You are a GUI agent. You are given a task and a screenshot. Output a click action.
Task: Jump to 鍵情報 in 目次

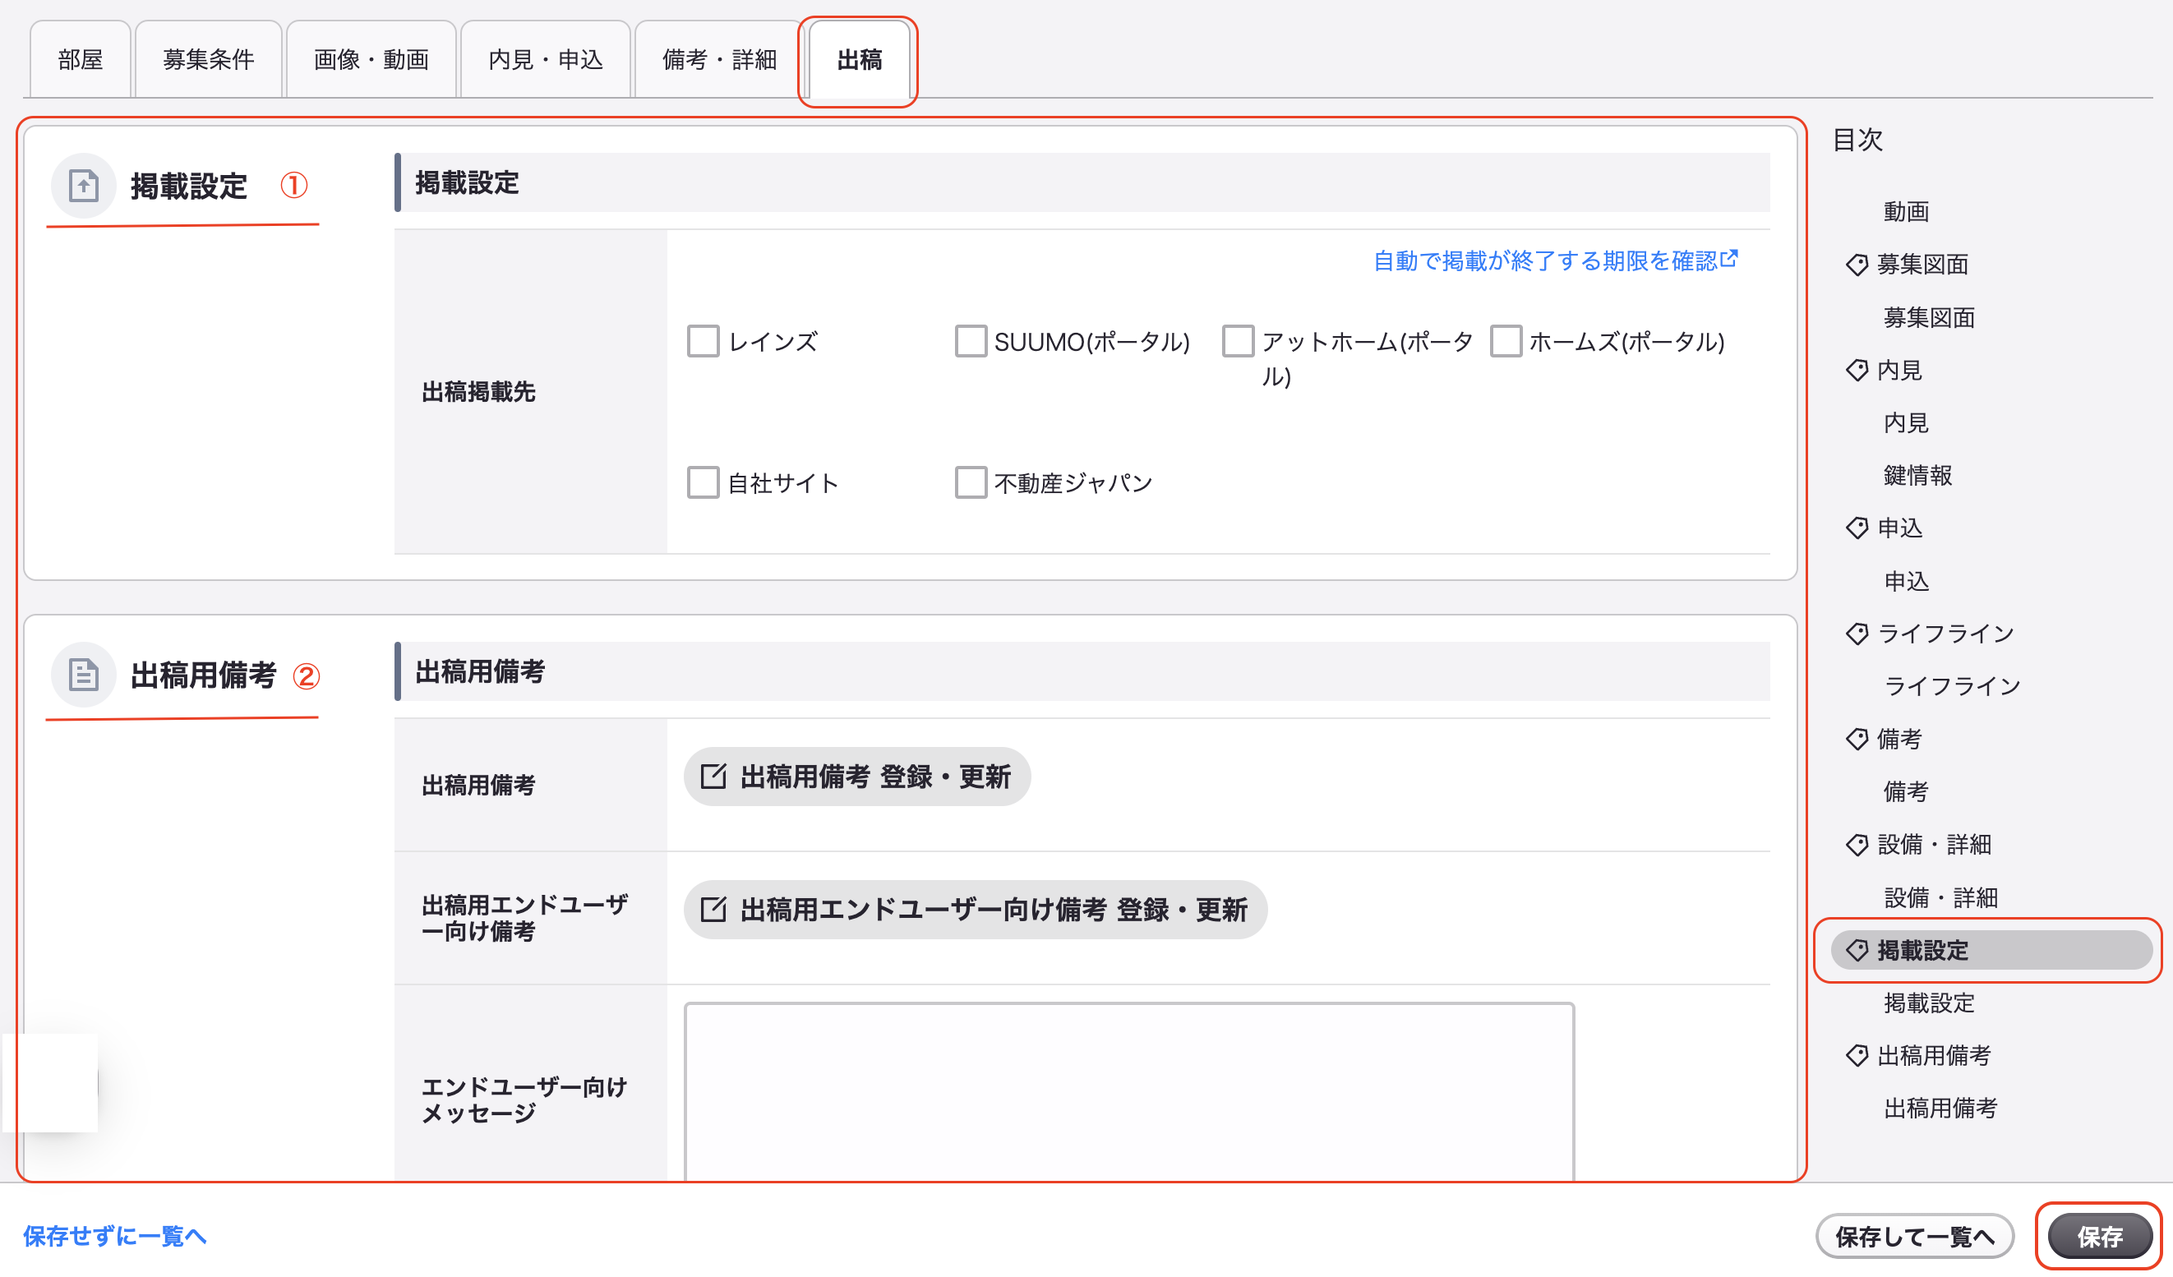[1917, 475]
